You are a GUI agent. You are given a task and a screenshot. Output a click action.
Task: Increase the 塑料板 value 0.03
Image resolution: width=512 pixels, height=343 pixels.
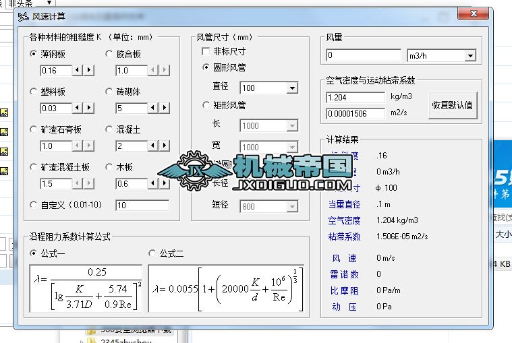pyautogui.click(x=89, y=108)
